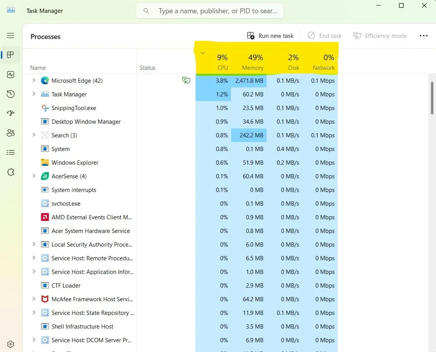Sort processes by Memory column
Image resolution: width=436 pixels, height=352 pixels.
click(x=249, y=61)
